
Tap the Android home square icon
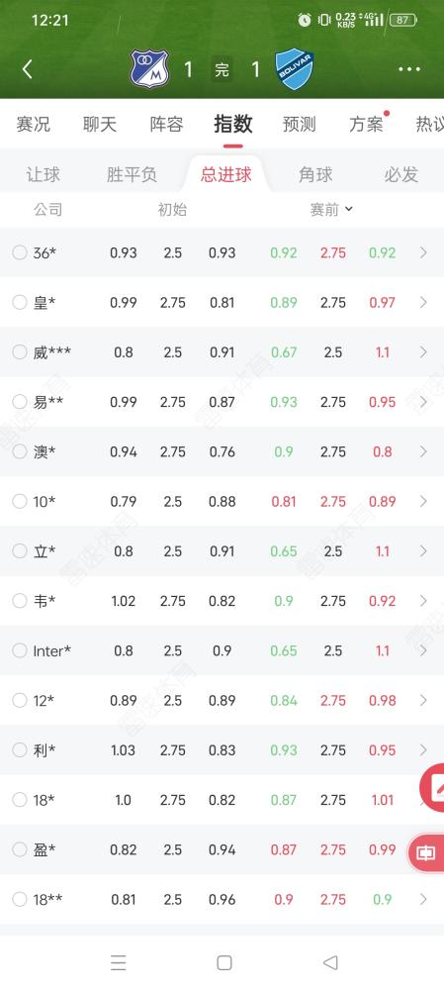click(223, 962)
